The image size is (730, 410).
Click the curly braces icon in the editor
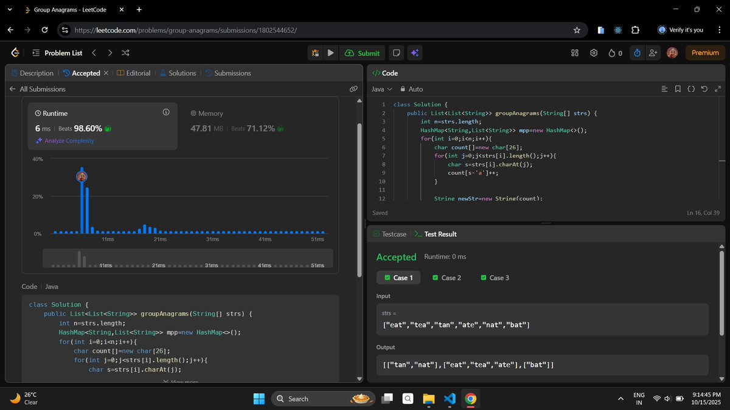(x=691, y=89)
